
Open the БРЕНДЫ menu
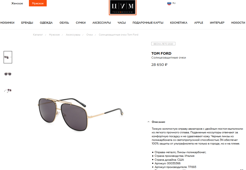click(27, 23)
